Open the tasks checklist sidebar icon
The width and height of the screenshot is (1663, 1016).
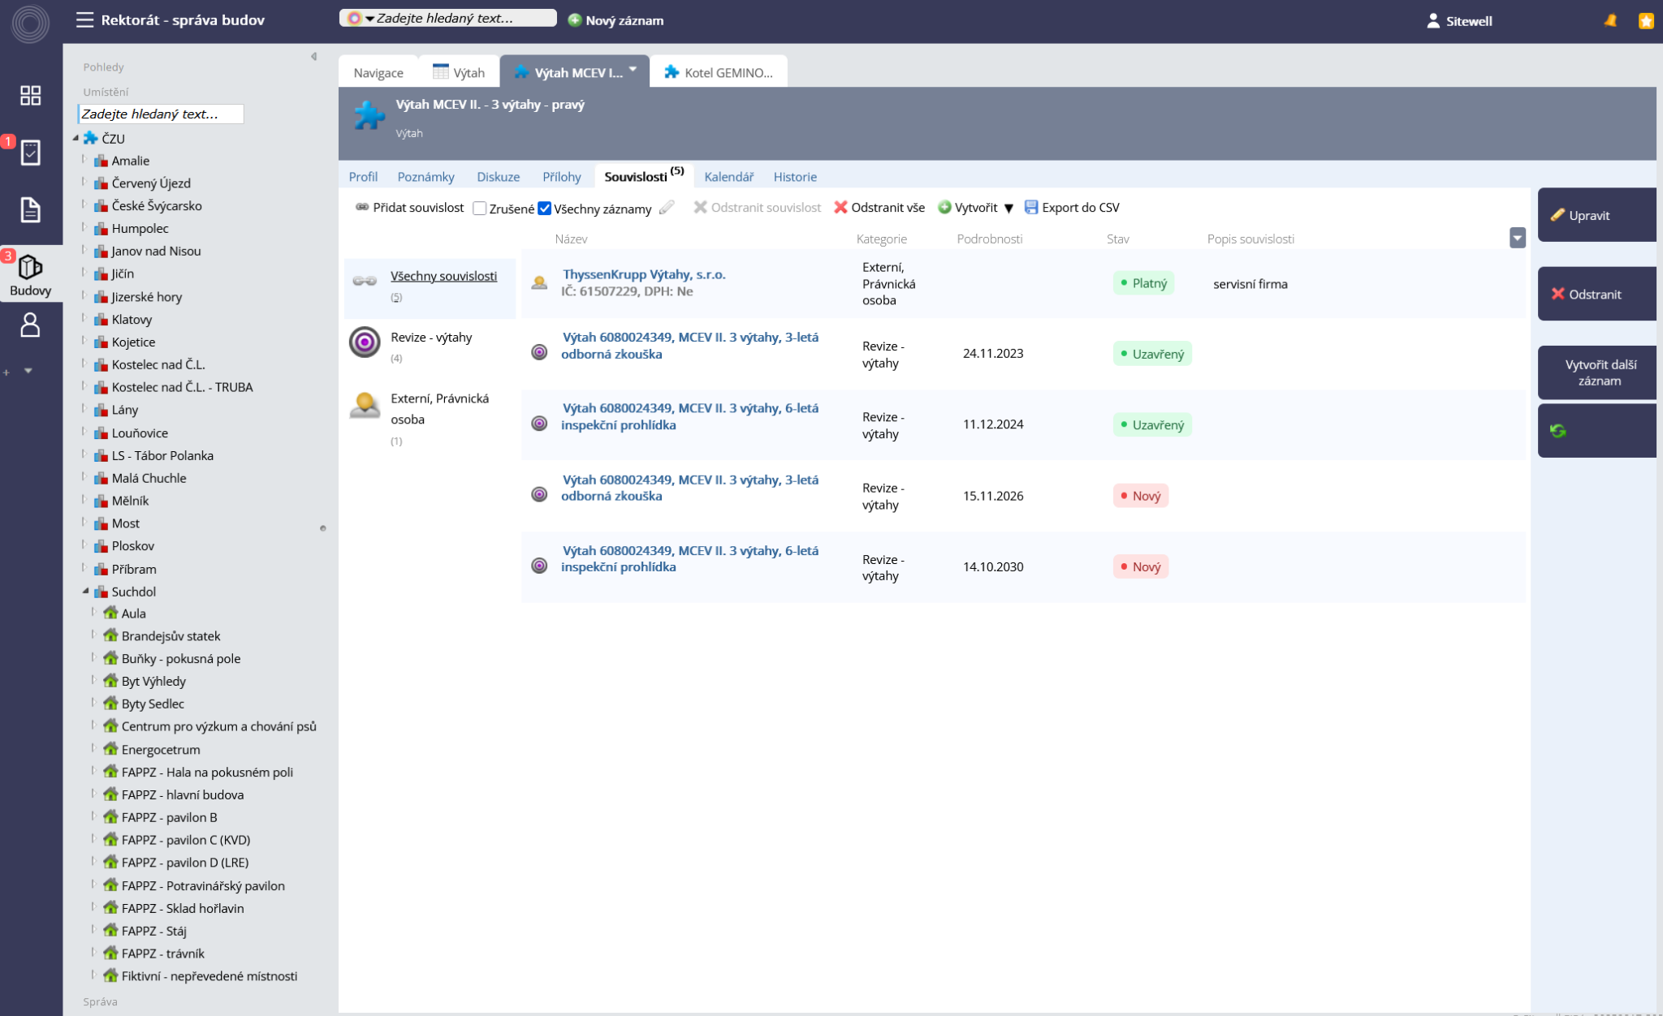pos(30,153)
